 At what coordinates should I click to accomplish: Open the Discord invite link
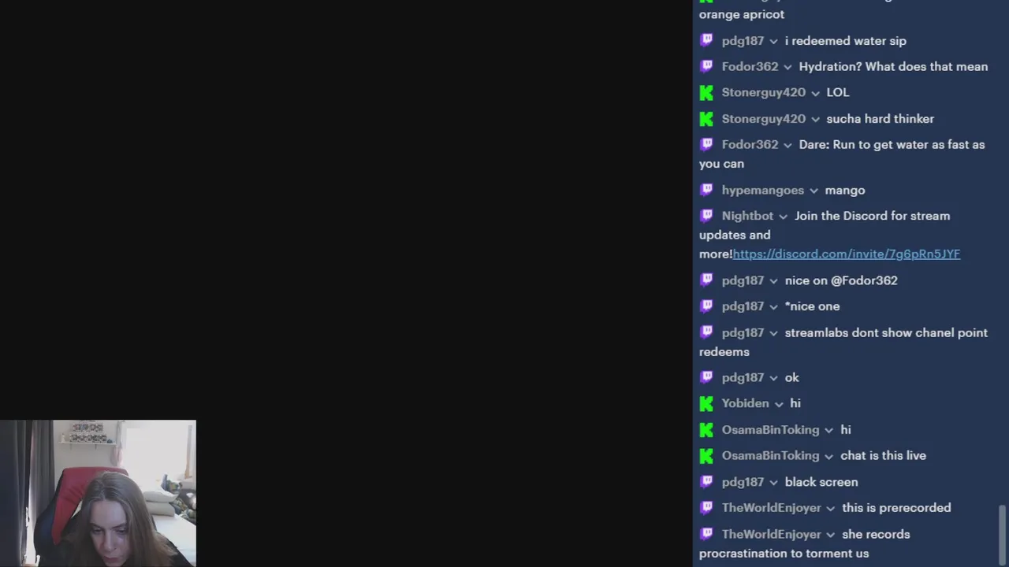(x=847, y=254)
